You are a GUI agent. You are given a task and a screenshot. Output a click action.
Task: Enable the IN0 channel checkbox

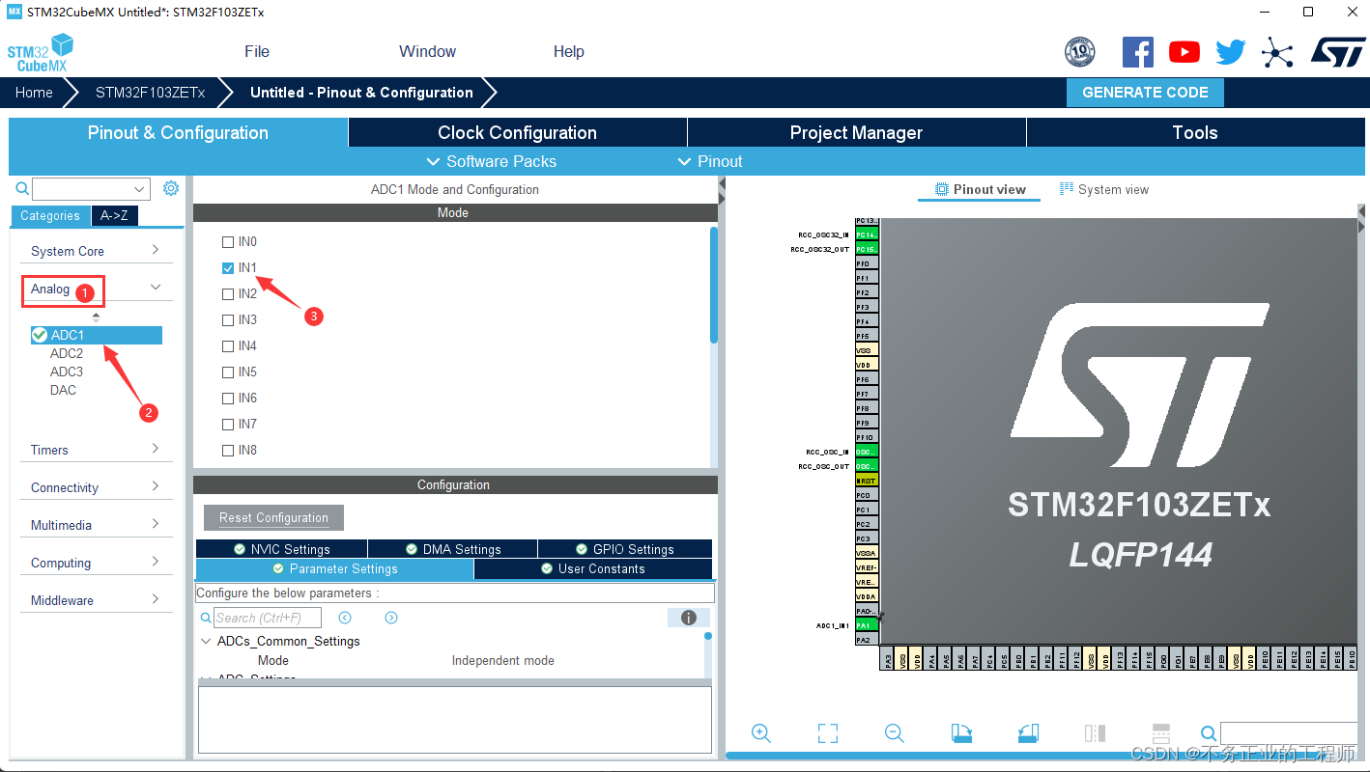[228, 242]
